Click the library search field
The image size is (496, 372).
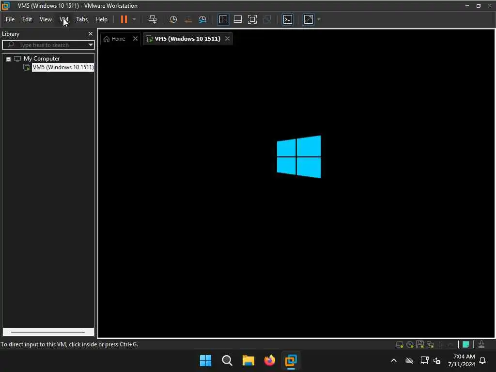pos(47,45)
